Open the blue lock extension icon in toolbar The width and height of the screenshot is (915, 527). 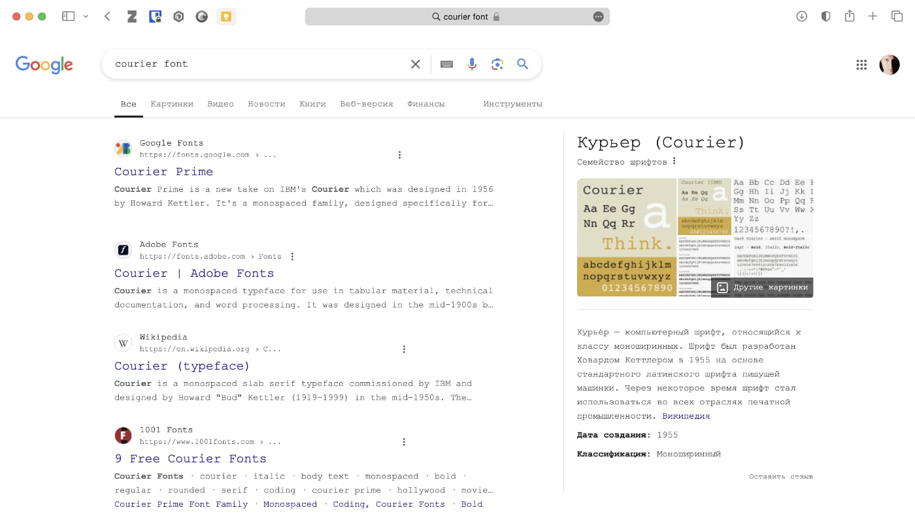click(155, 17)
